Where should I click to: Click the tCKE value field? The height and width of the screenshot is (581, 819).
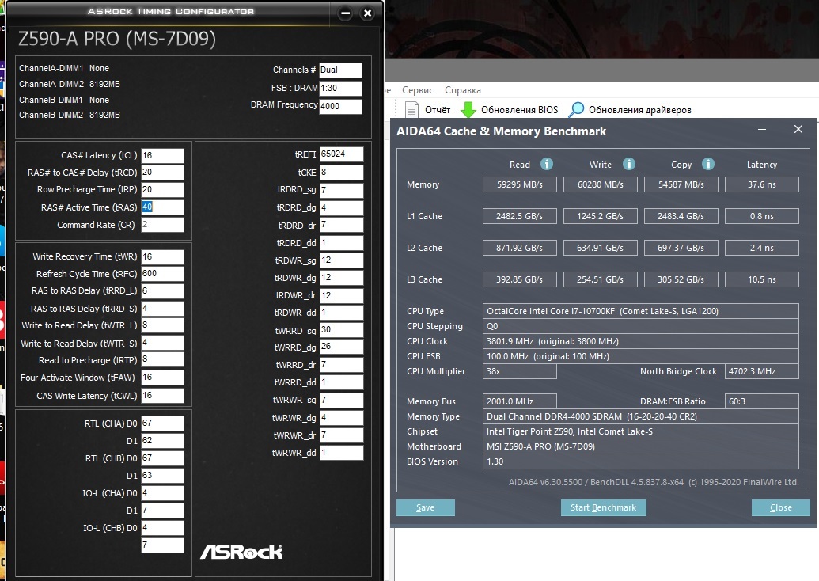click(342, 173)
